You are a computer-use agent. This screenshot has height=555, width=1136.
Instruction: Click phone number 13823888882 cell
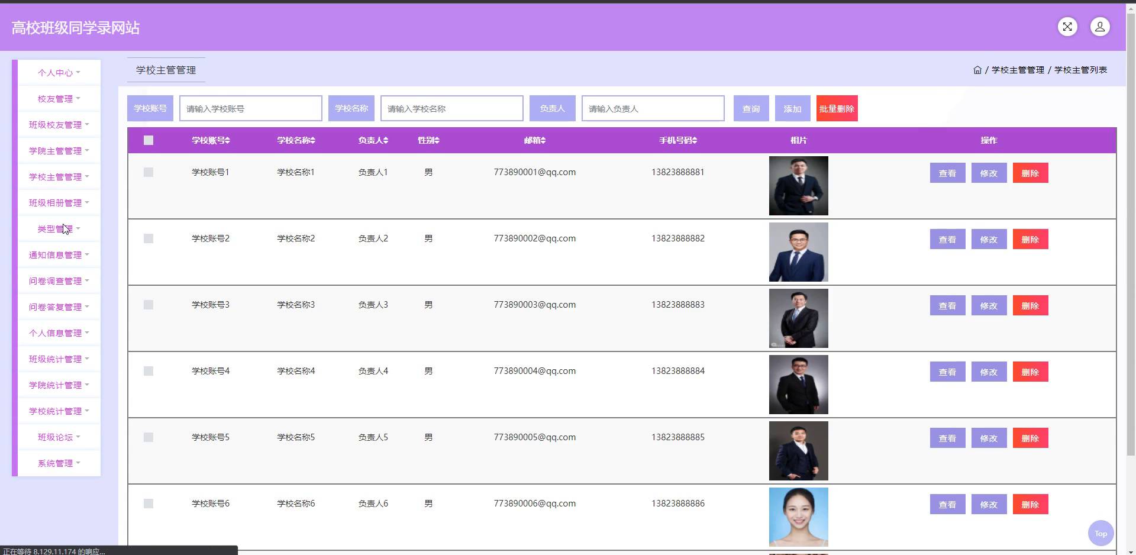pos(678,238)
